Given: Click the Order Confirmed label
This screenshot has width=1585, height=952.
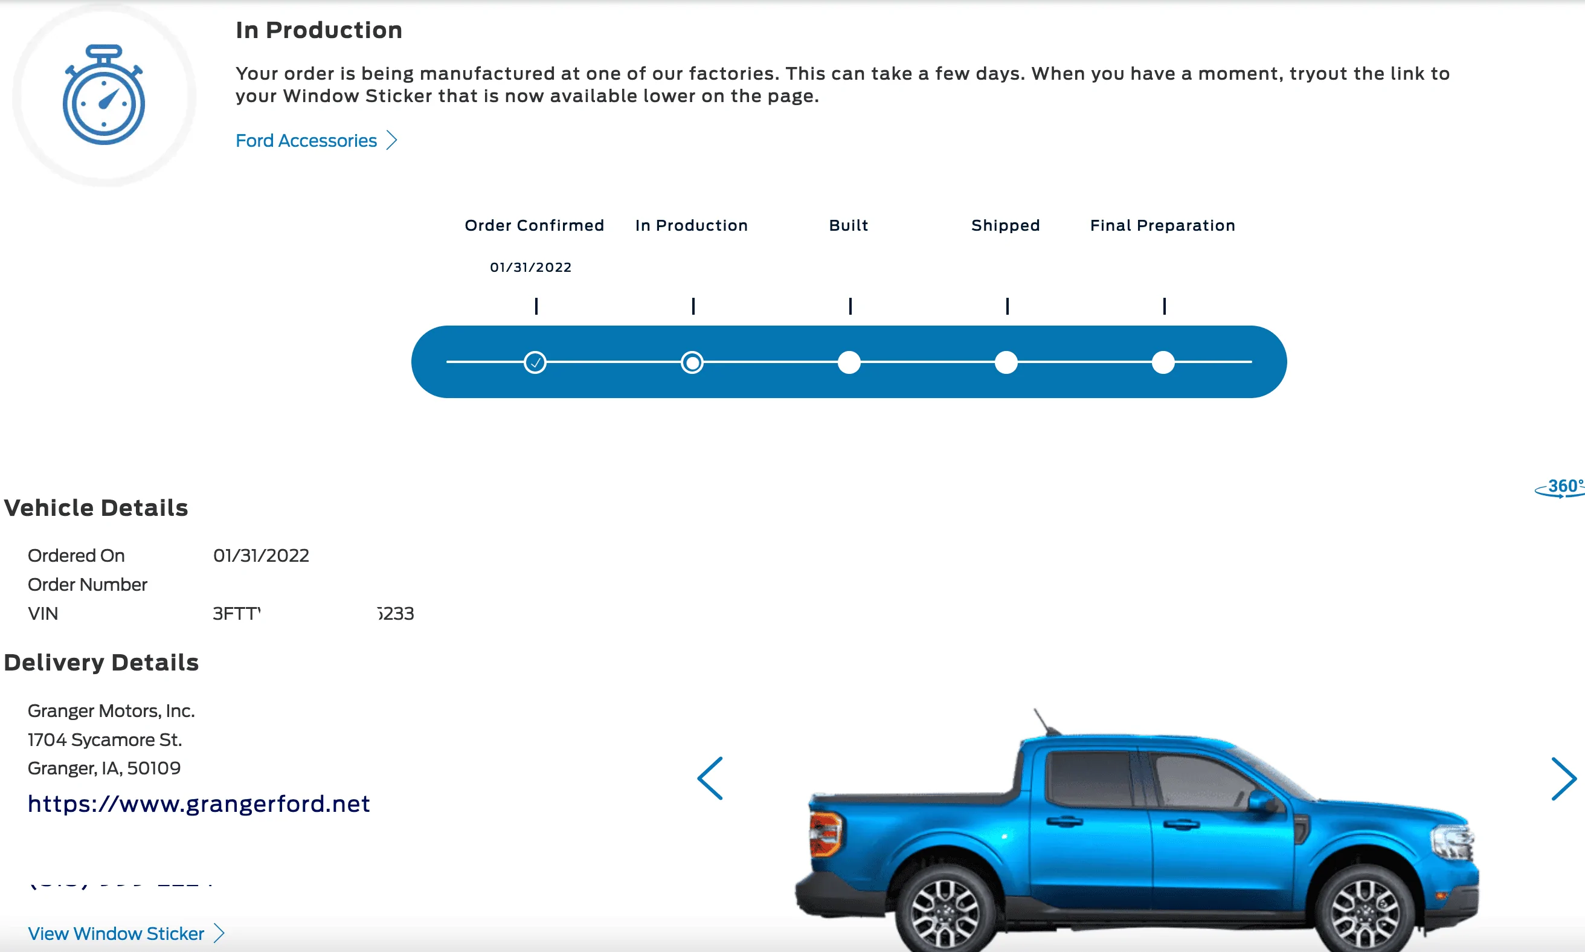Looking at the screenshot, I should pos(535,225).
